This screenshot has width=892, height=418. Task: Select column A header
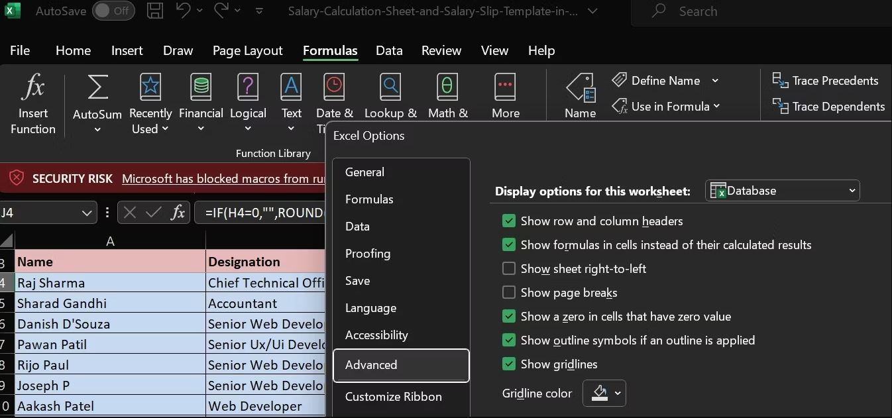coord(110,241)
